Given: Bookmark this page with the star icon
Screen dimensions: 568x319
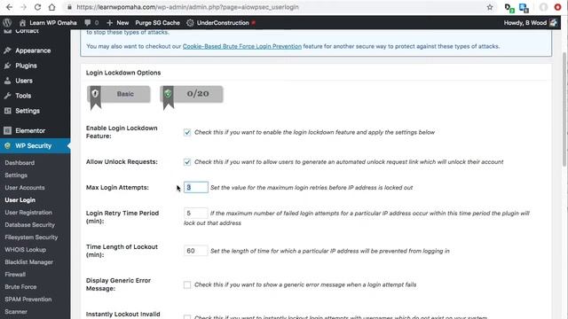Looking at the screenshot, I should [490, 7].
